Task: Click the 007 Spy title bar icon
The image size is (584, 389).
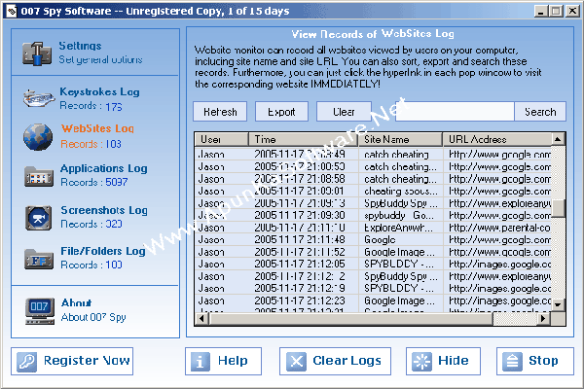Action: [x=12, y=11]
